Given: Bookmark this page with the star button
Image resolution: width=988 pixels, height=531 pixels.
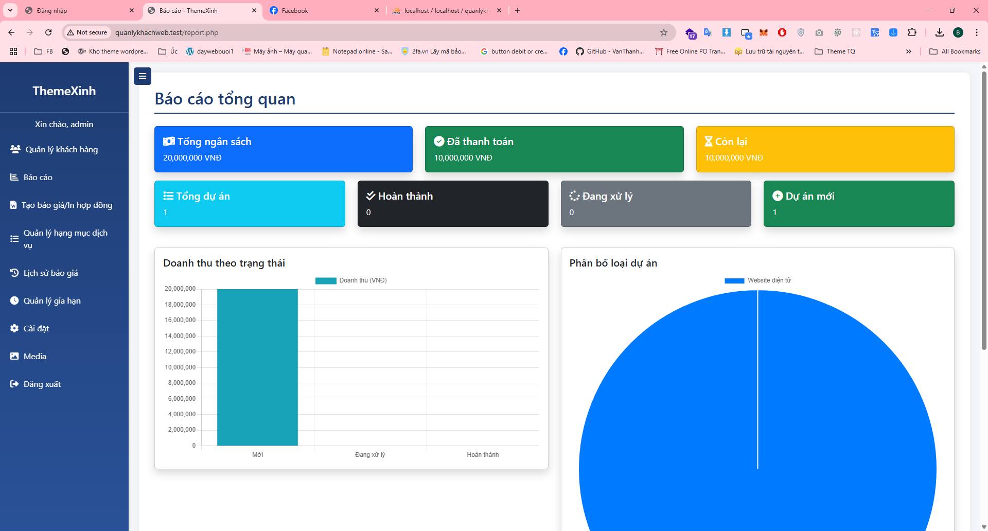Looking at the screenshot, I should tap(664, 32).
